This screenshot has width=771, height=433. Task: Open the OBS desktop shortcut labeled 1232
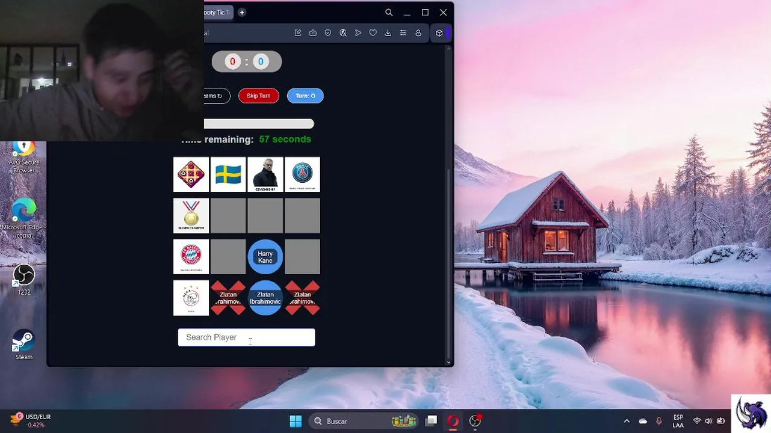click(x=24, y=280)
